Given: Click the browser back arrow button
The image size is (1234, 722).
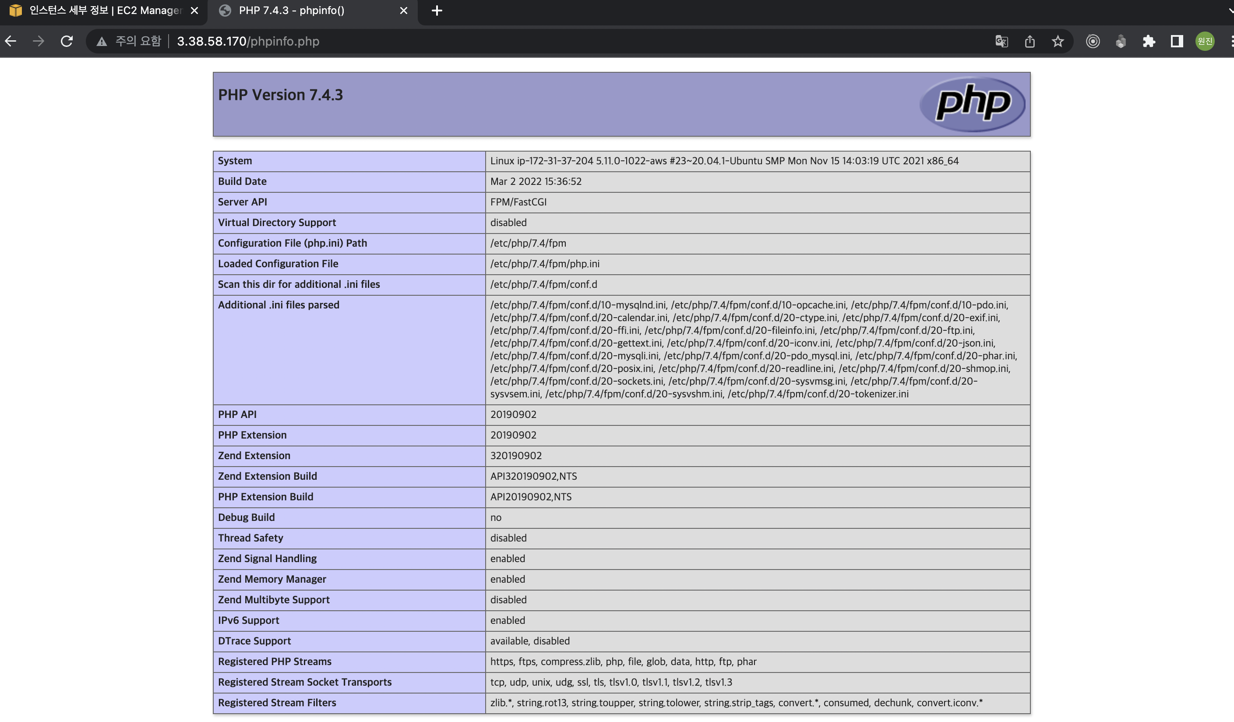Looking at the screenshot, I should pos(11,41).
